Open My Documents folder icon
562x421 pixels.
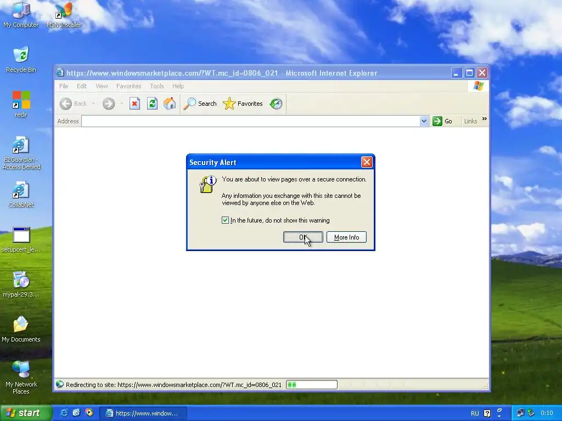tap(21, 329)
